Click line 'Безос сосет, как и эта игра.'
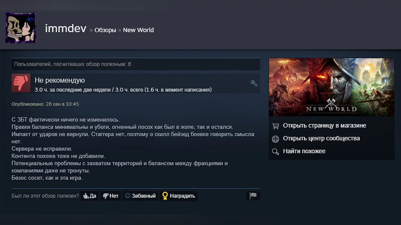This screenshot has width=401, height=225. click(47, 178)
